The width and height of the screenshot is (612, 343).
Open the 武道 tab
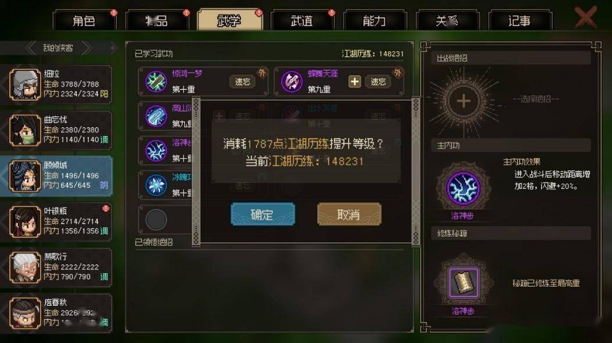pyautogui.click(x=302, y=20)
